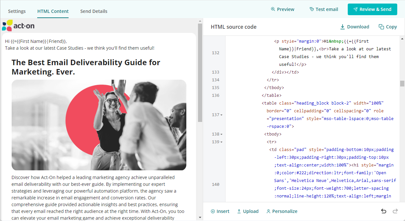Click the 'HTML source code' panel title
The image size is (405, 221).
click(234, 27)
